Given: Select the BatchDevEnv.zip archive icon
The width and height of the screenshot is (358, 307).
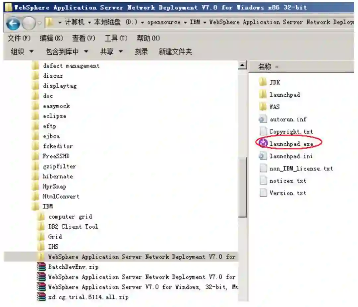Looking at the screenshot, I should (41, 267).
